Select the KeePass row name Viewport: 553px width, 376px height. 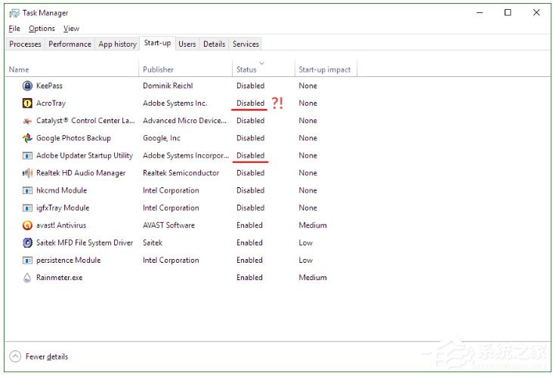click(49, 85)
